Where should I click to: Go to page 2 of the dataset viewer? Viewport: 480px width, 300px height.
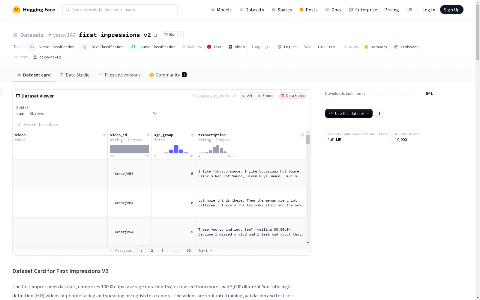(x=152, y=250)
